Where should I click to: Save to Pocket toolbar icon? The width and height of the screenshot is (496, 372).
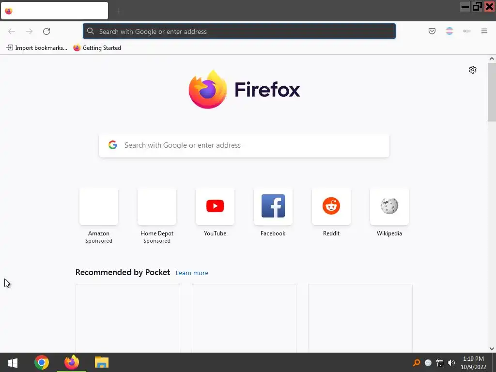coord(432,31)
